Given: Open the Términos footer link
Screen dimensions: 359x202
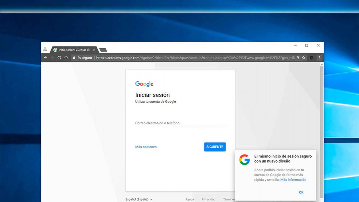Looking at the screenshot, I should 229,199.
